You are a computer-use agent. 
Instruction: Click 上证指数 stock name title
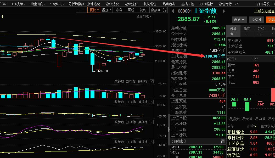point(205,11)
